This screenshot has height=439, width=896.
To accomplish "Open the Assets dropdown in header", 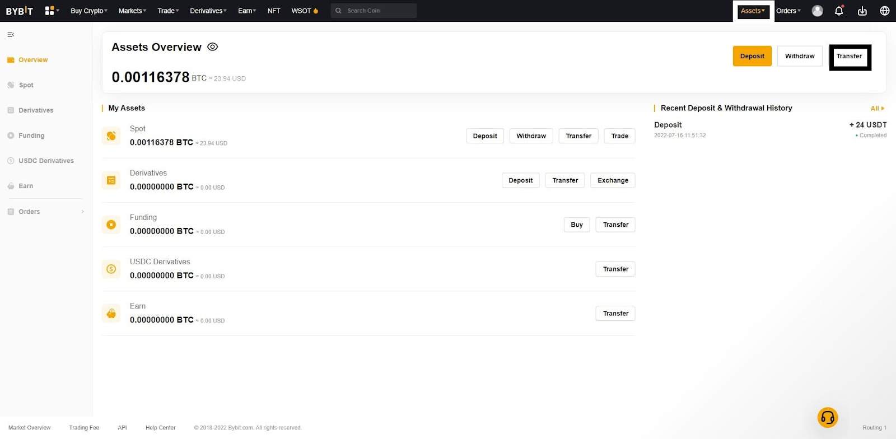I will pos(753,11).
